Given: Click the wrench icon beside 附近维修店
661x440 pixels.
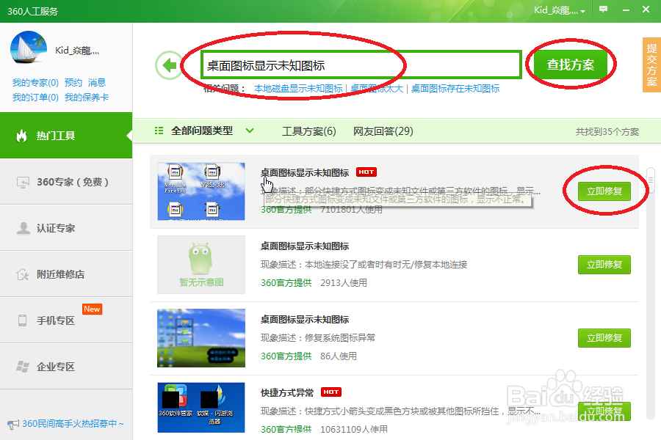Looking at the screenshot, I should pos(22,274).
